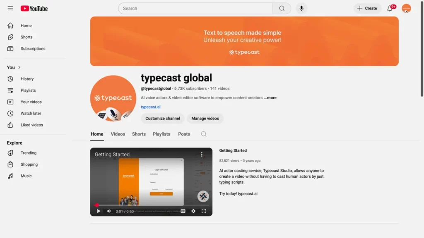Switch to the Posts tab
This screenshot has height=238, width=424.
pos(184,134)
